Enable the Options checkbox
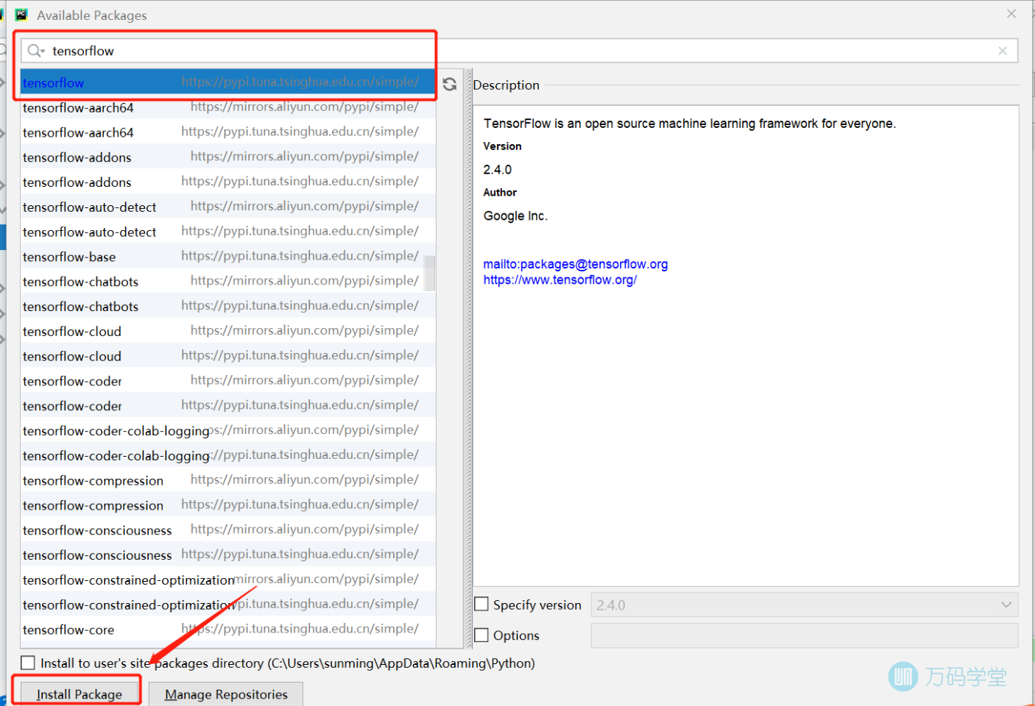 pos(481,635)
